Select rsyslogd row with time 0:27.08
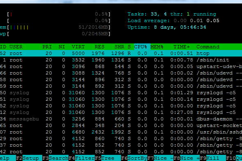Viewport: 242px width, 161px height. (121, 112)
